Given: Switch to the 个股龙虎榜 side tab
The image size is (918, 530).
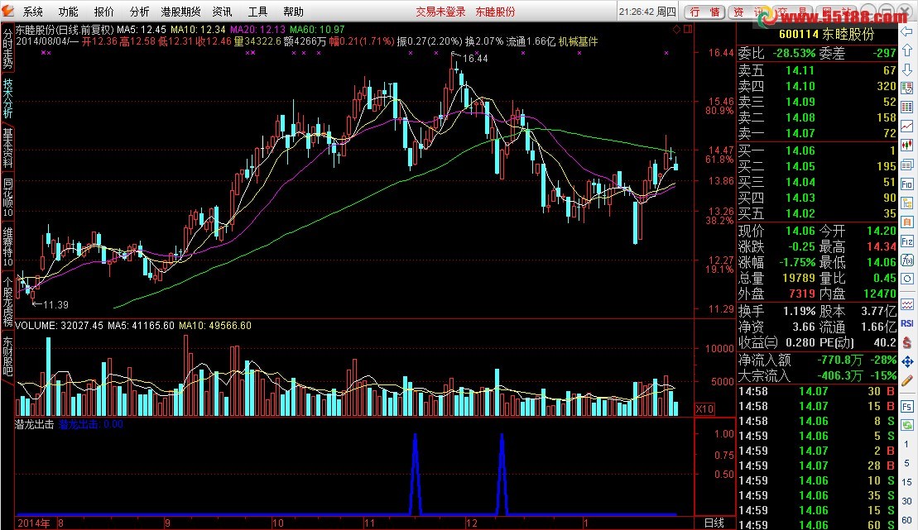Looking at the screenshot, I should [7, 301].
